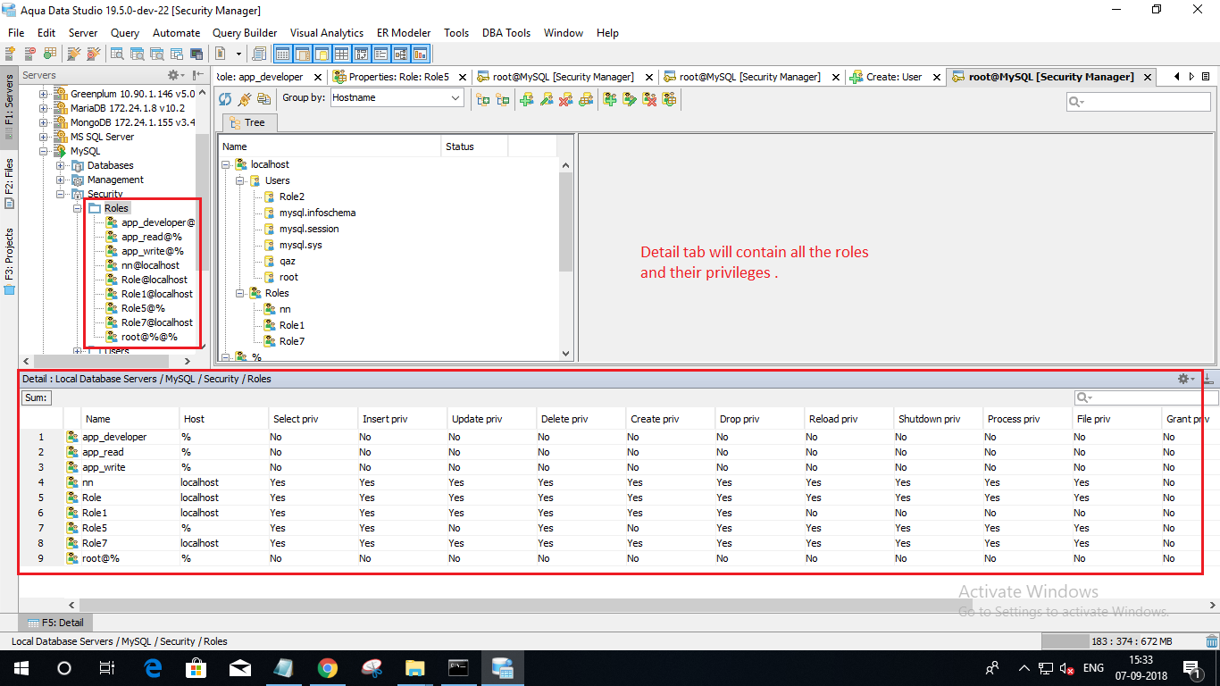This screenshot has height=686, width=1220.
Task: Click the Refresh icon in Security Manager toolbar
Action: coord(225,99)
